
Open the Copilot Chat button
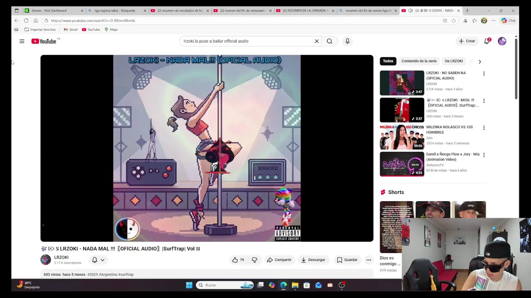pyautogui.click(x=508, y=21)
